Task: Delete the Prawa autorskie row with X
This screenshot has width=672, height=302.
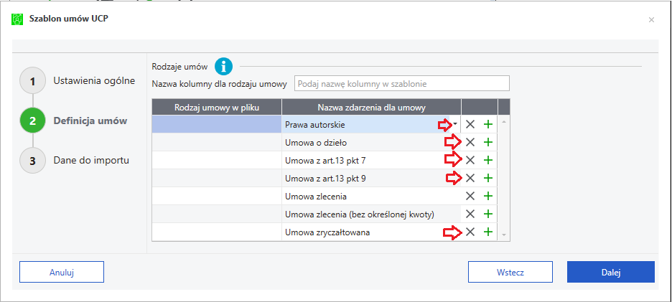Action: [x=470, y=124]
